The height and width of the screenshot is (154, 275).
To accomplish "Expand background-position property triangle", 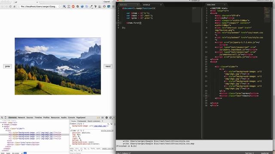I will [x=92, y=144].
